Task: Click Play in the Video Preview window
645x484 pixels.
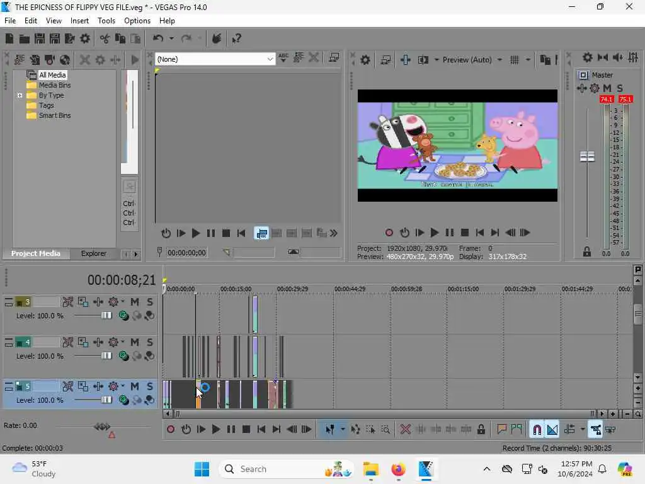Action: 435,233
